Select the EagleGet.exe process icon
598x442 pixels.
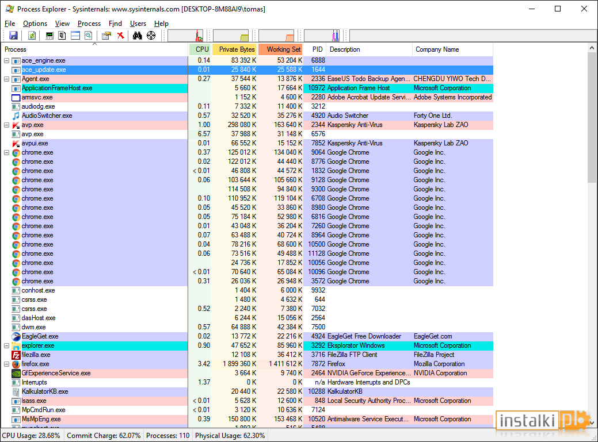click(x=16, y=337)
